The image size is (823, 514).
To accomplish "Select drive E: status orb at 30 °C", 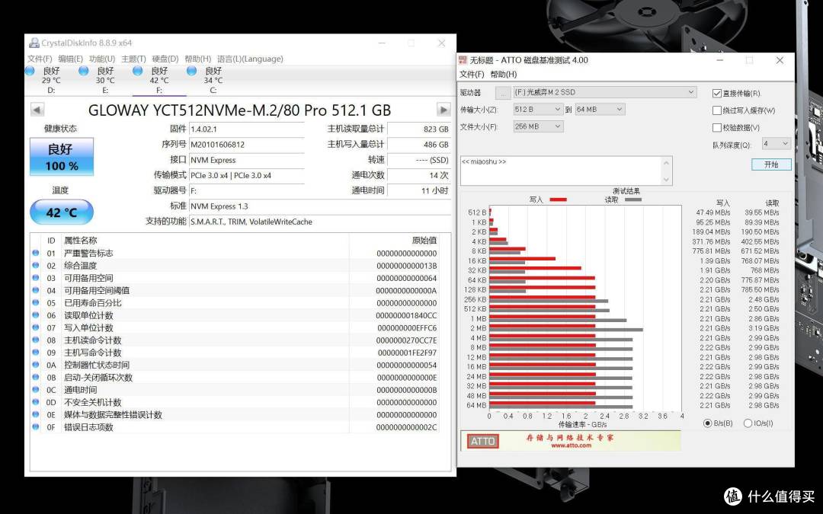I will pos(84,71).
